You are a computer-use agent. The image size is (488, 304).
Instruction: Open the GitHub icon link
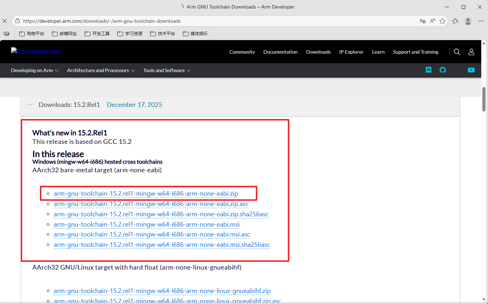click(442, 70)
